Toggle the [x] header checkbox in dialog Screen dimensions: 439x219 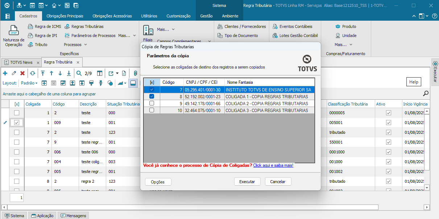pos(152,82)
